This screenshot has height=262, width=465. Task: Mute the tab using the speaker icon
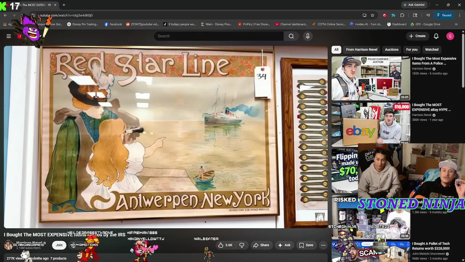click(x=49, y=5)
